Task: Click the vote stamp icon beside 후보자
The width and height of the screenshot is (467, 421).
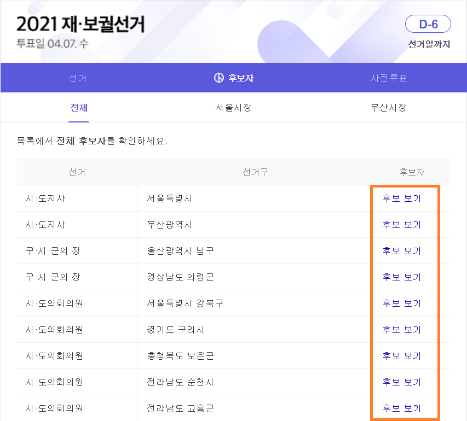Action: (x=218, y=78)
